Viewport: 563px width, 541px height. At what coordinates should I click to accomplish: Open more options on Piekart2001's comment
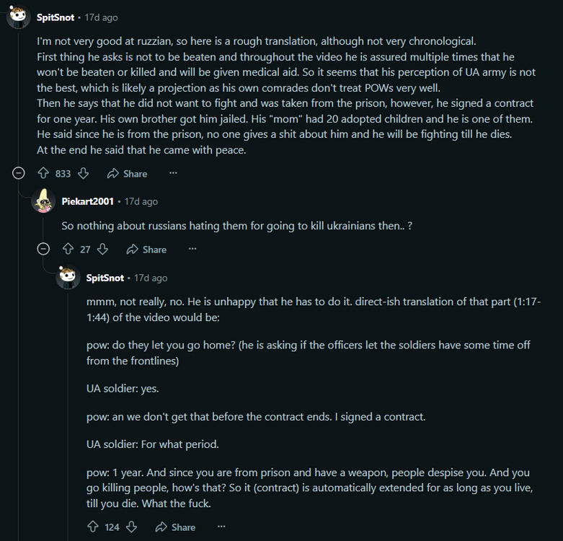192,249
